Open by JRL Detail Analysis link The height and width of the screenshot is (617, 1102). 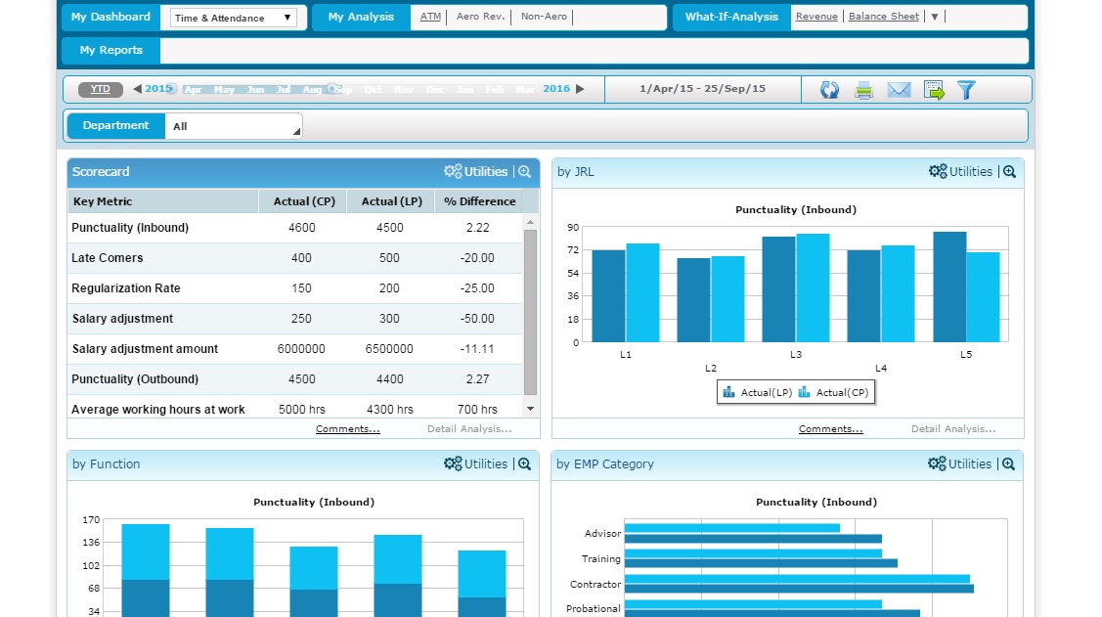[x=953, y=428]
